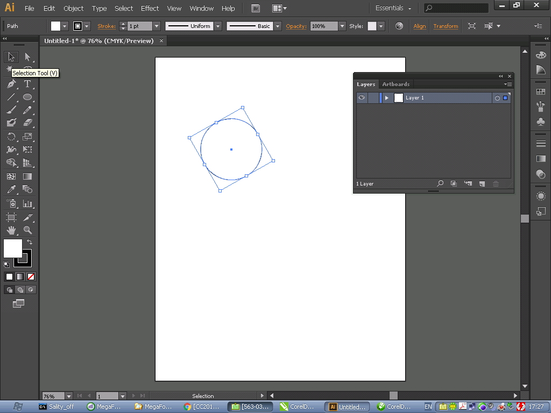Open the stroke weight dropdown
This screenshot has width=551, height=413.
click(157, 26)
